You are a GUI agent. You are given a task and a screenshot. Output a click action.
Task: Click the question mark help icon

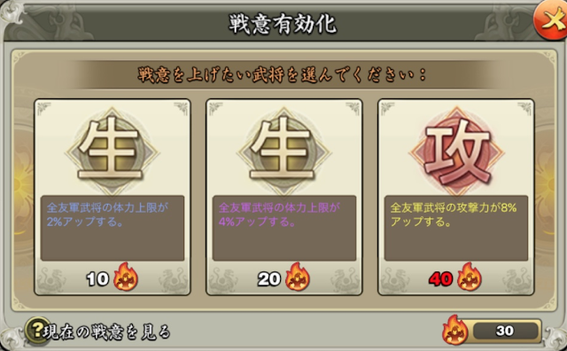click(x=37, y=330)
